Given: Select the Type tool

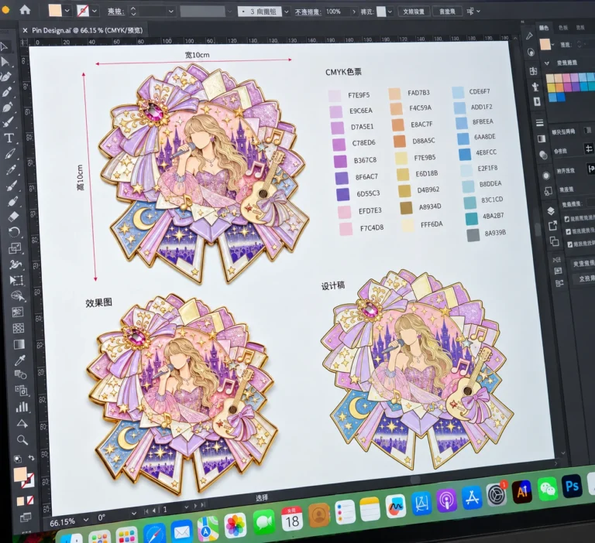Looking at the screenshot, I should (x=9, y=138).
